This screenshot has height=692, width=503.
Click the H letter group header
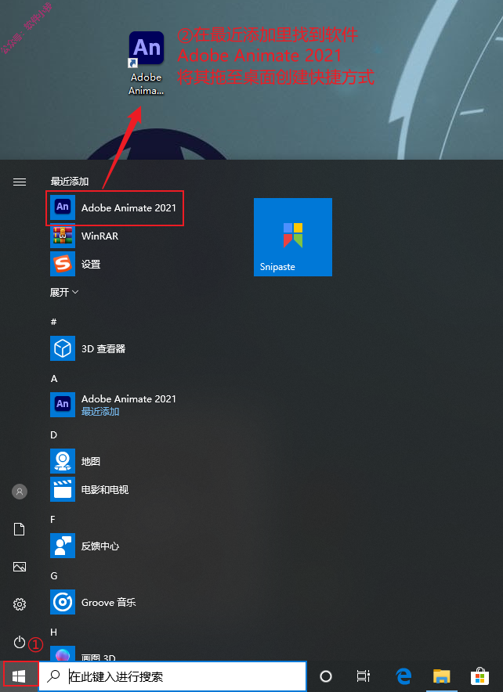coord(54,633)
